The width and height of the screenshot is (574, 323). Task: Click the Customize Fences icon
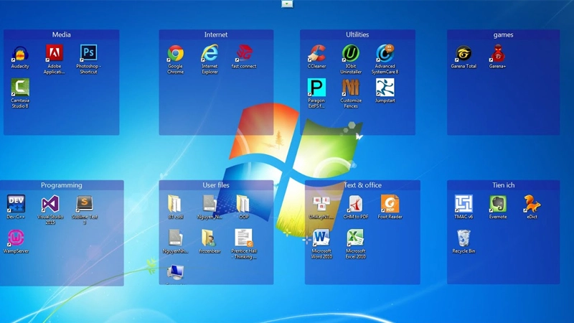pyautogui.click(x=351, y=88)
